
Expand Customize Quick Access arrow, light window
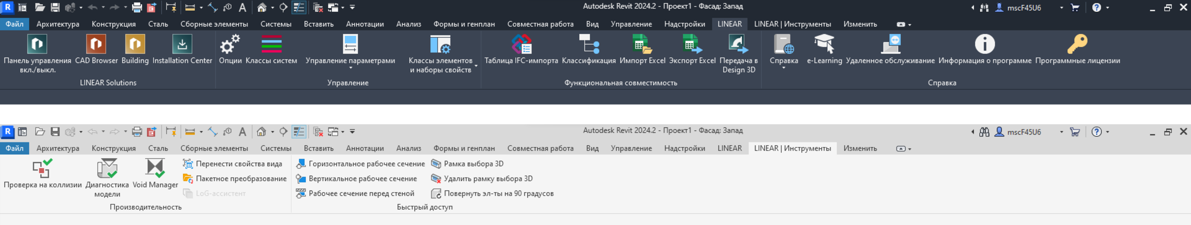352,132
